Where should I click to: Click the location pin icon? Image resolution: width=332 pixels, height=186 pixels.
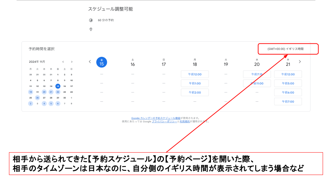91,29
